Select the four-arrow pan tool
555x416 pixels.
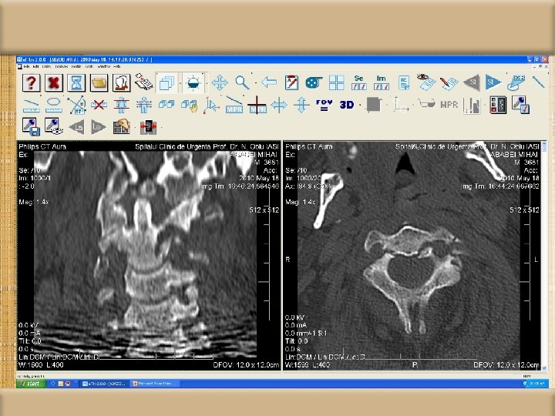(220, 82)
